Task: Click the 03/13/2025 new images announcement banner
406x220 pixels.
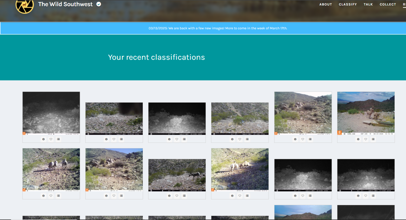Action: pyautogui.click(x=218, y=28)
